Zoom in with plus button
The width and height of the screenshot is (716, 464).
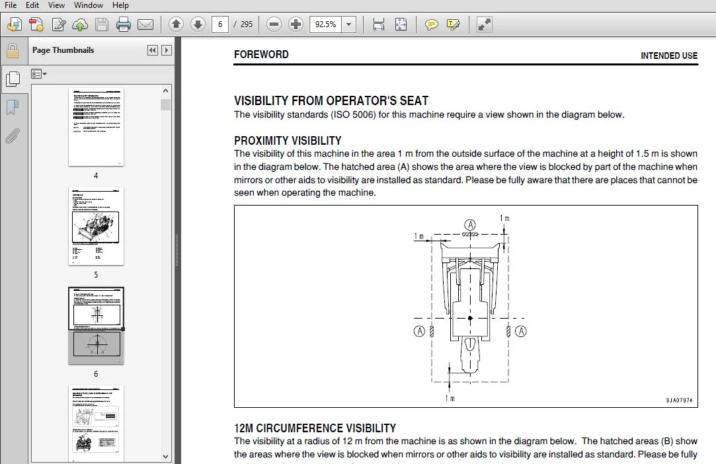click(296, 24)
